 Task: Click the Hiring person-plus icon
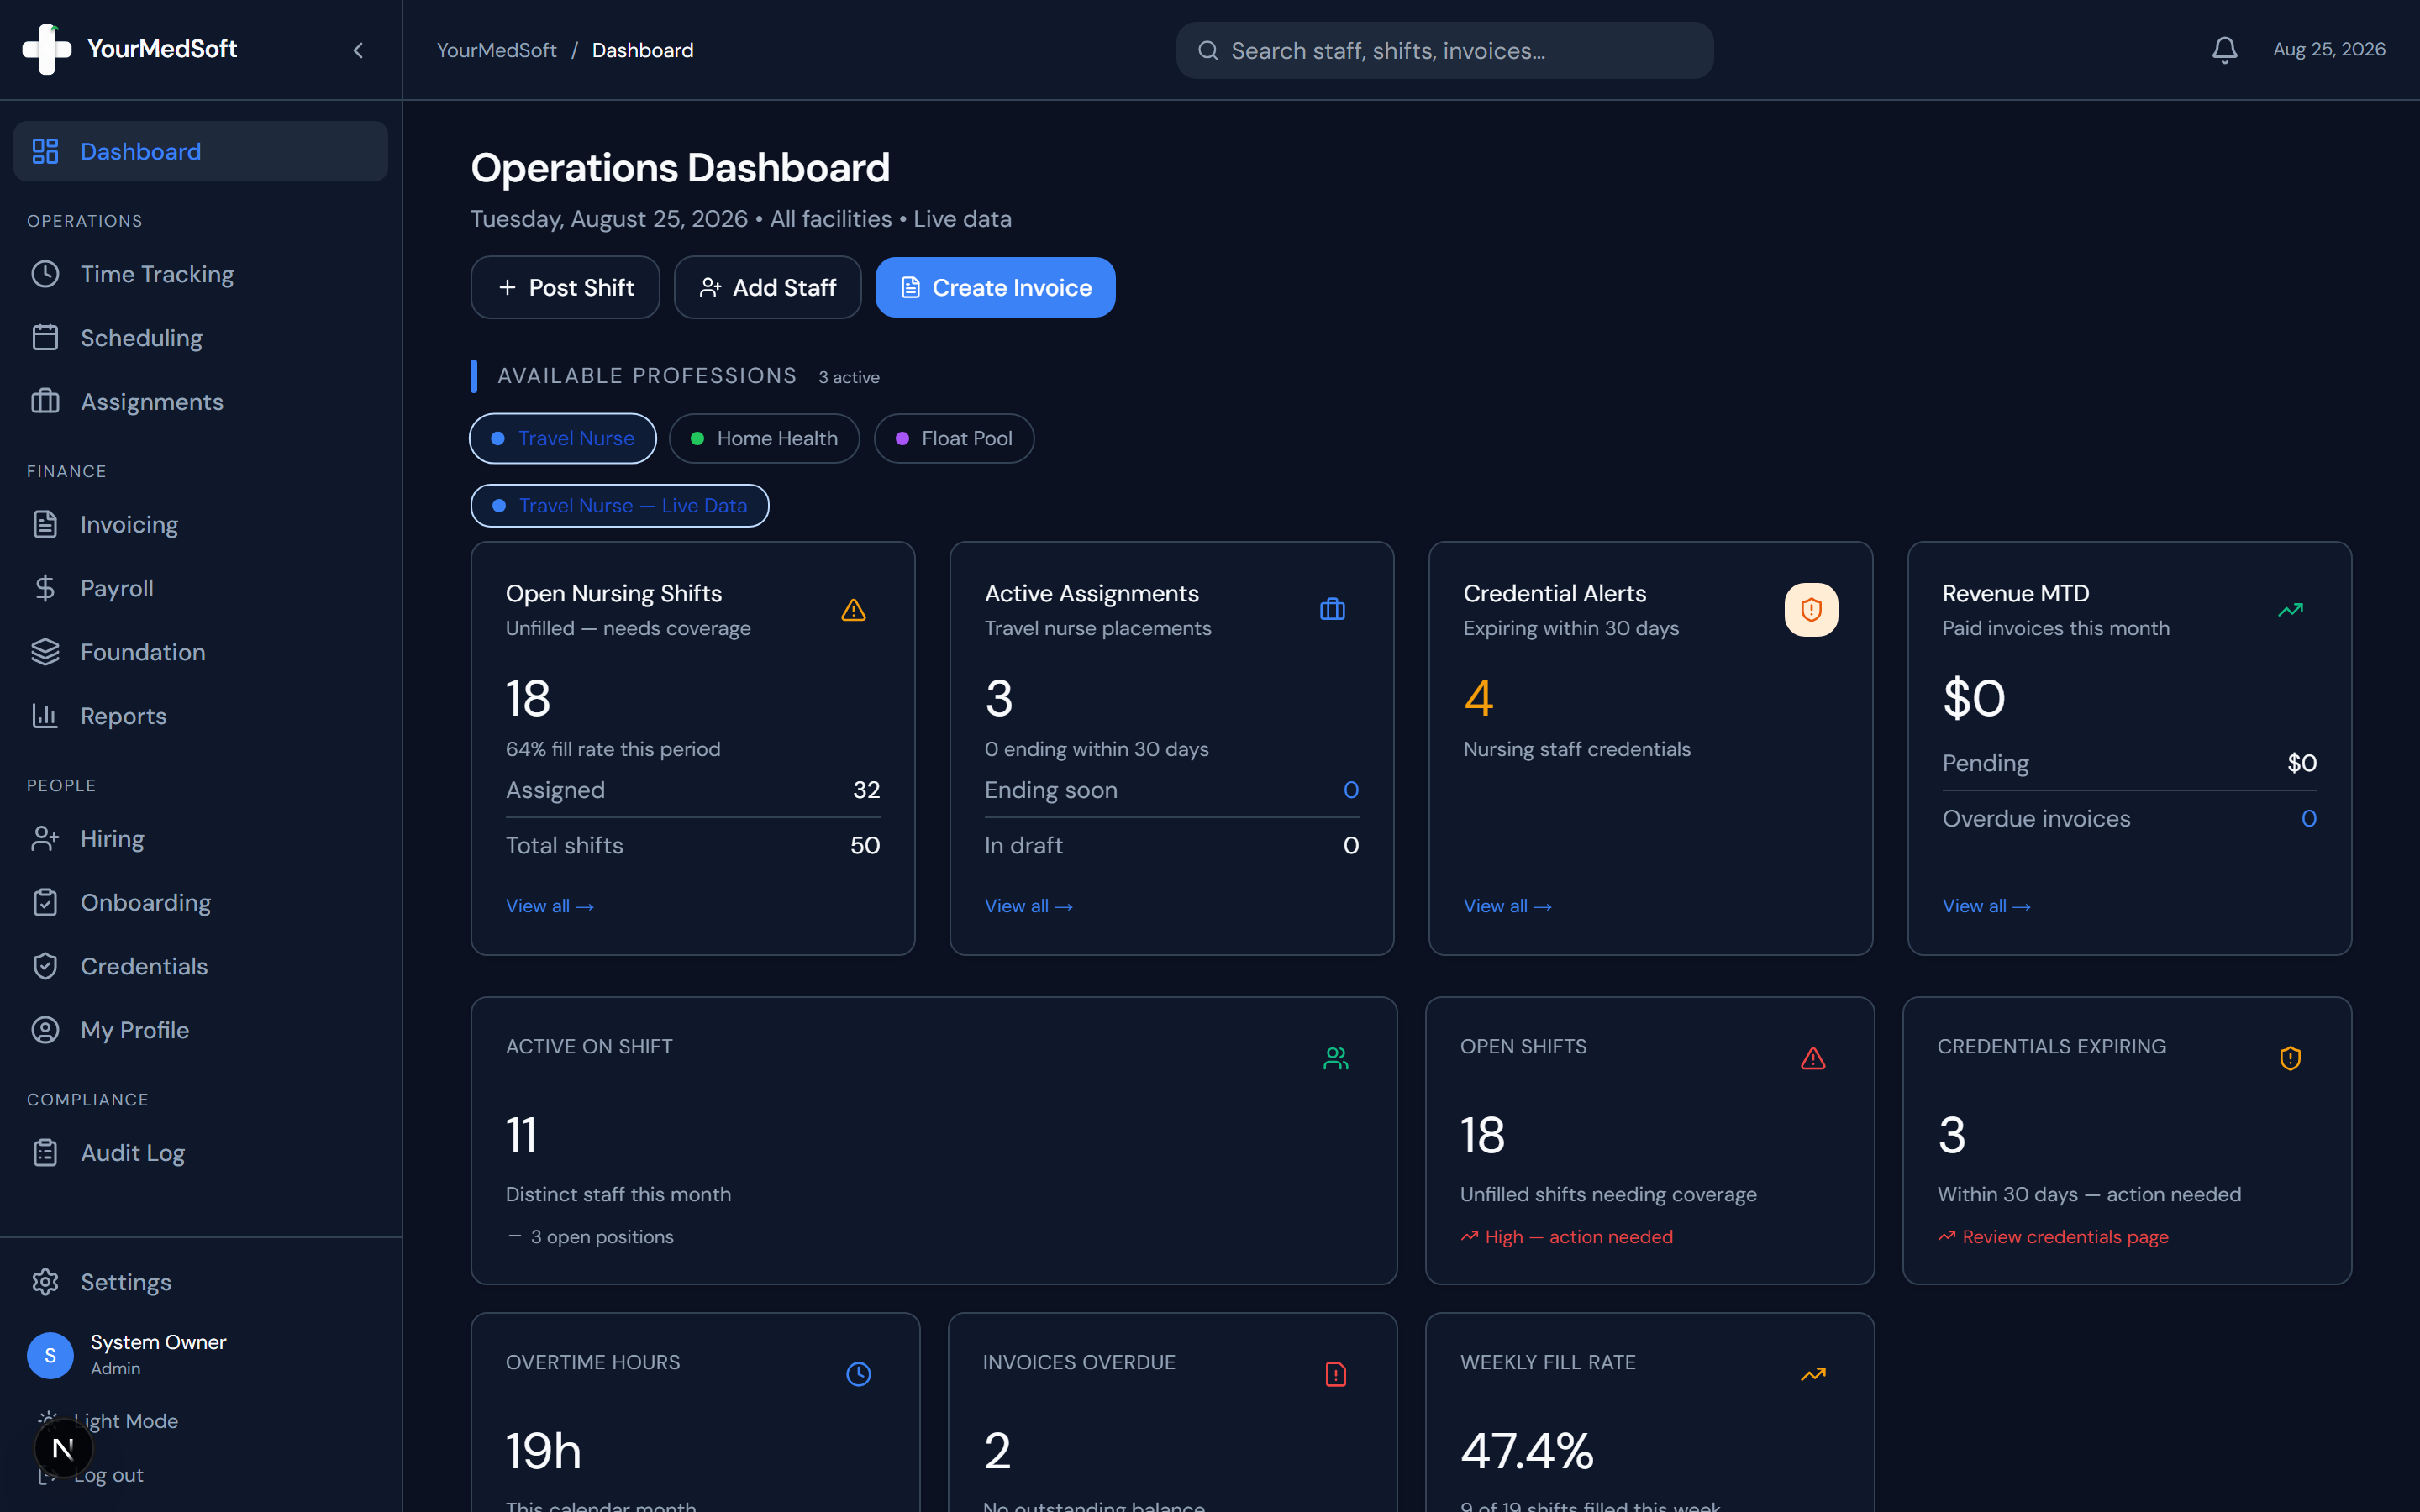(45, 838)
